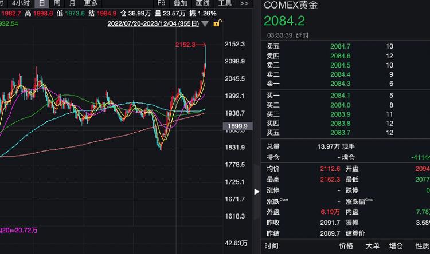Click the date range 2022/07/20-2023/12/04 link
The width and height of the screenshot is (430, 254).
(x=153, y=24)
